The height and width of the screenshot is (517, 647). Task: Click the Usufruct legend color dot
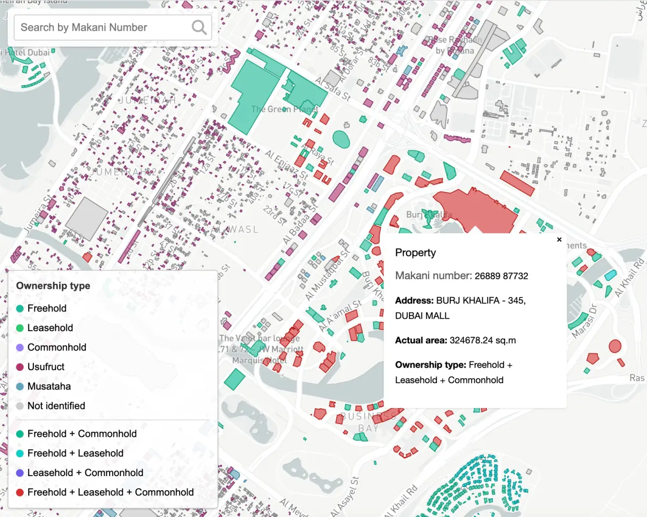tap(20, 367)
